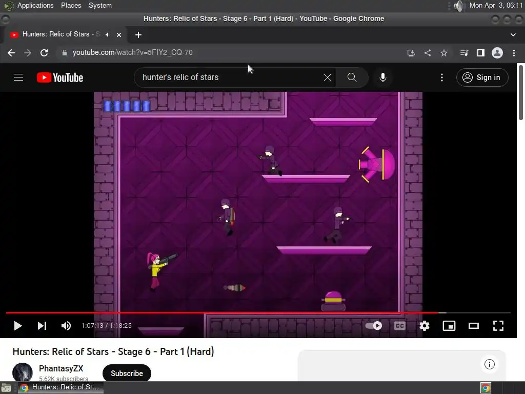Click the Chrome taskbar window button
This screenshot has height=394, width=525.
[60, 387]
